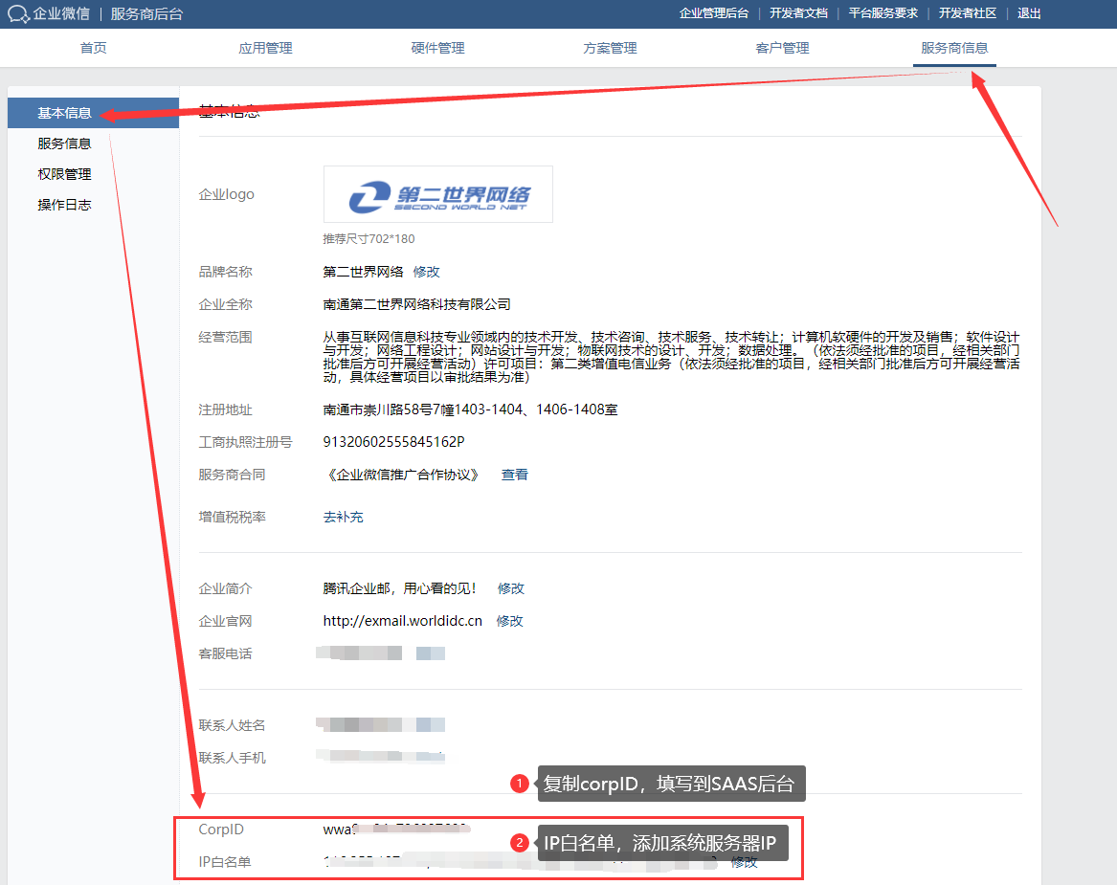Click the 企业logo field label
1117x885 pixels.
click(227, 194)
